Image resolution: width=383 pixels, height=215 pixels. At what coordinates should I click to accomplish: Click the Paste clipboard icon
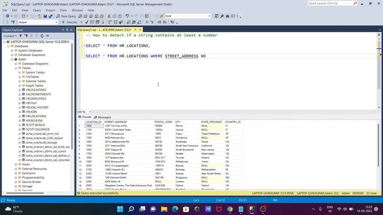tap(120, 16)
